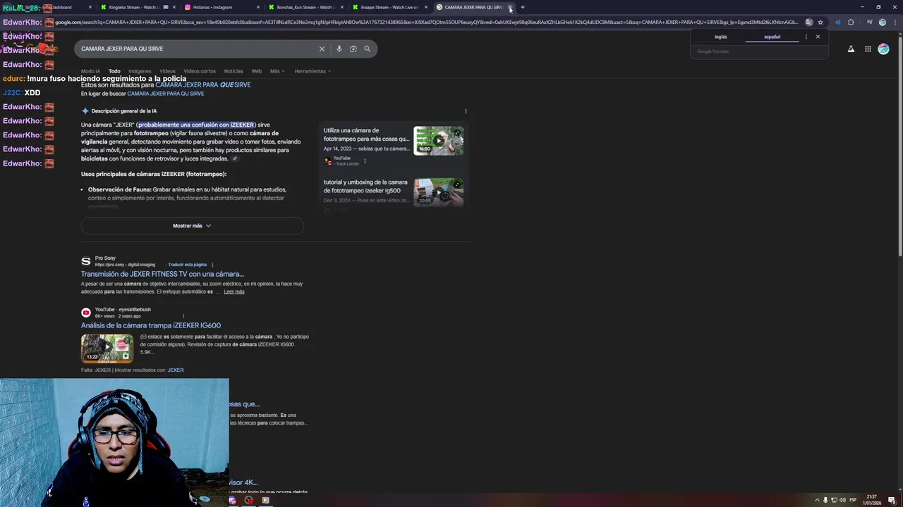
Task: Click the translate page icon in address bar
Action: (809, 22)
